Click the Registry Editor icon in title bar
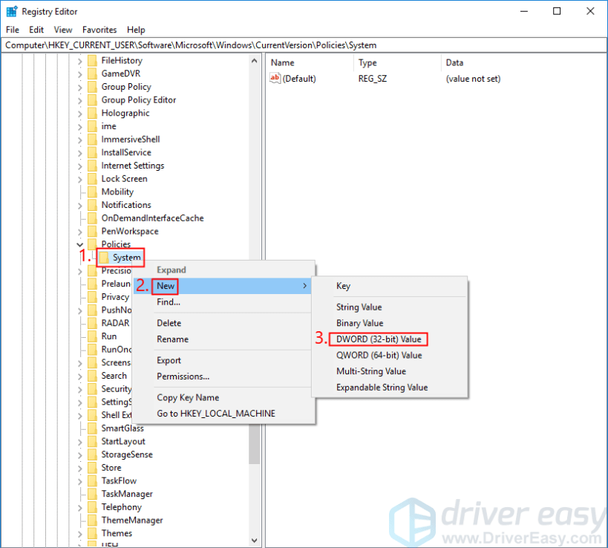The image size is (608, 548). click(x=12, y=11)
